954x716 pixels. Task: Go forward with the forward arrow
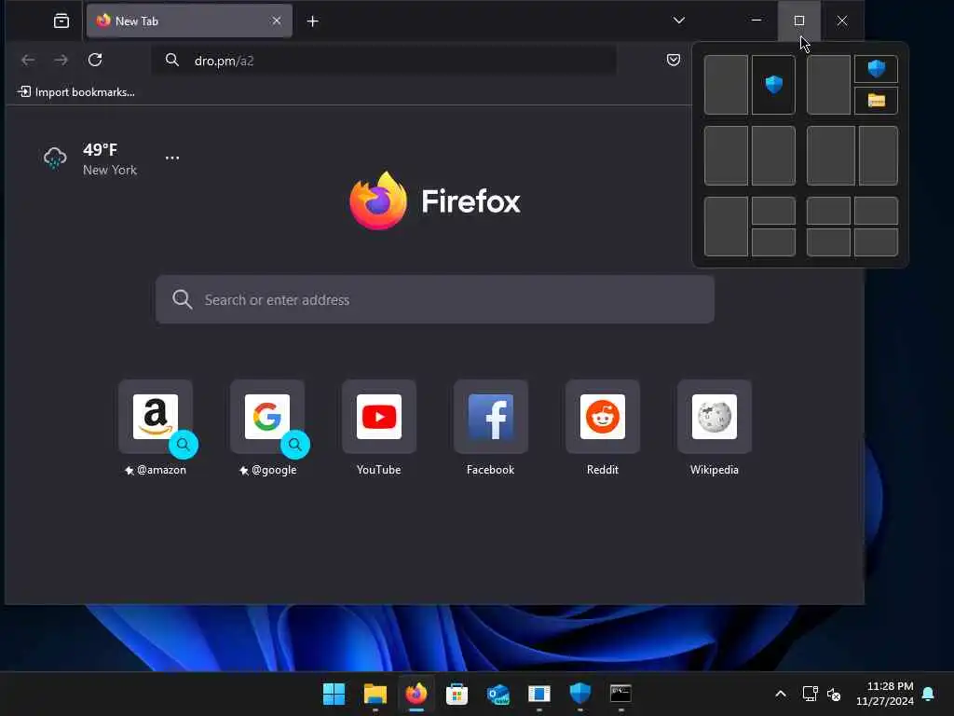coord(61,60)
